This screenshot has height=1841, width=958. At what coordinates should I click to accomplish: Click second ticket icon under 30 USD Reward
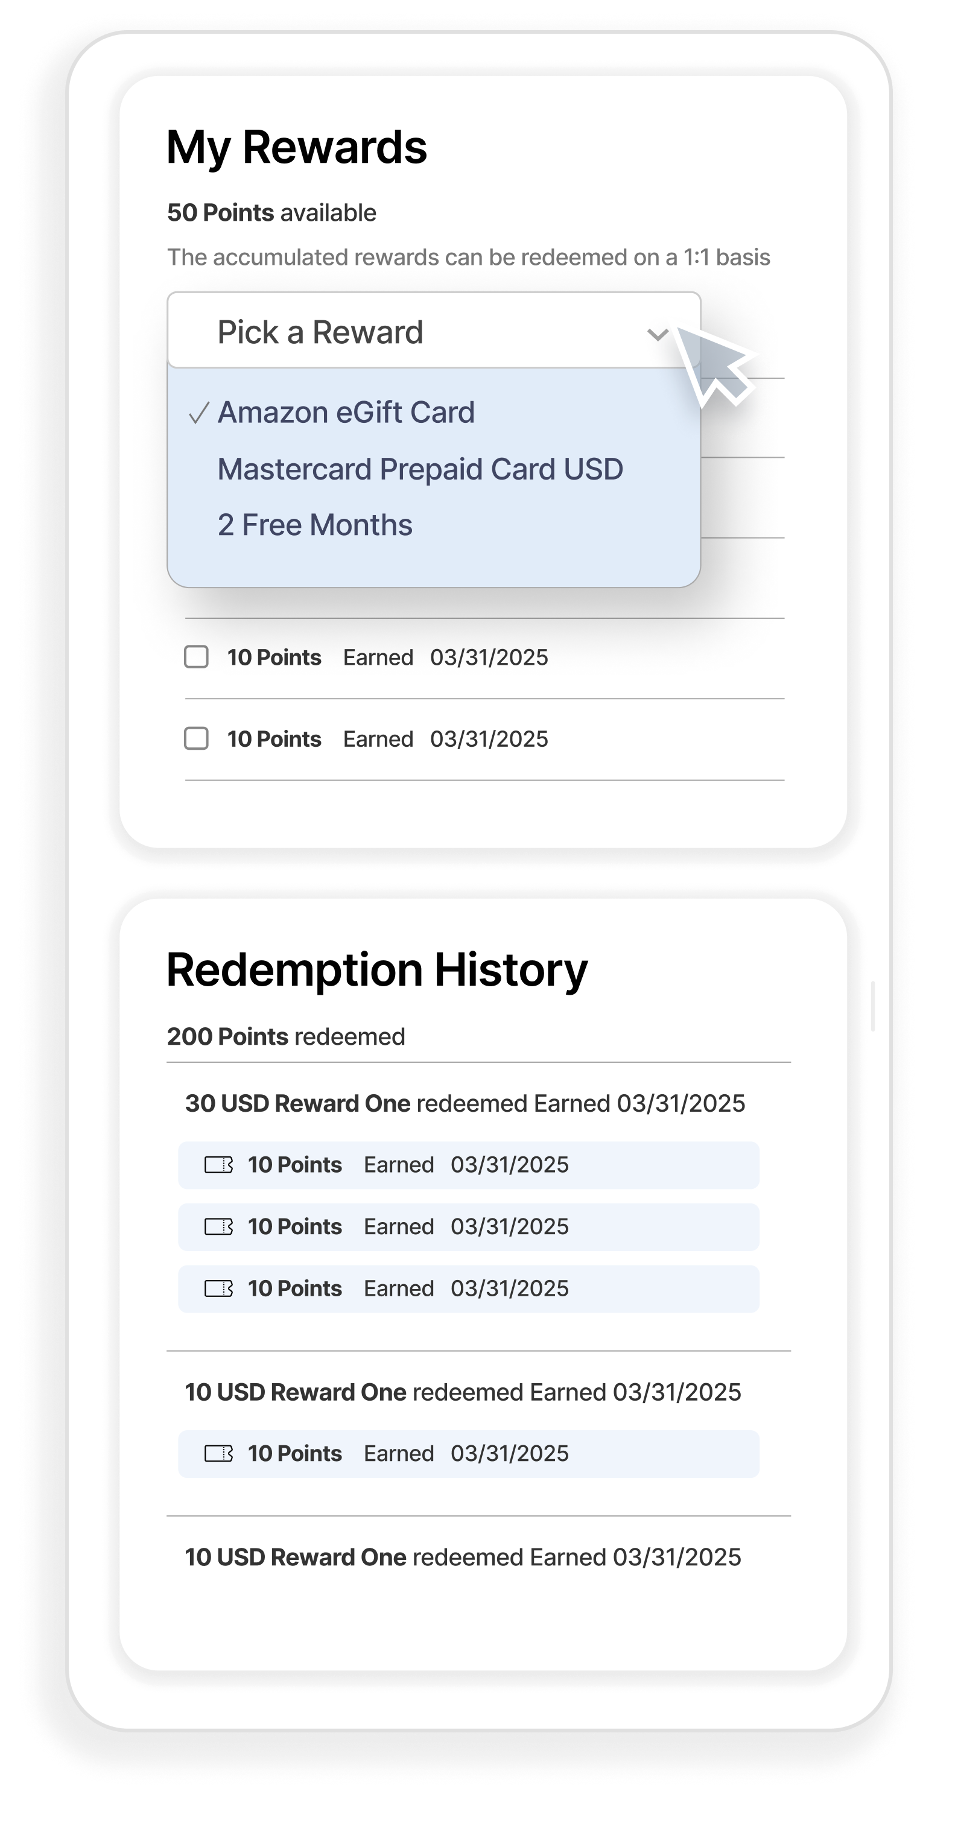point(219,1227)
